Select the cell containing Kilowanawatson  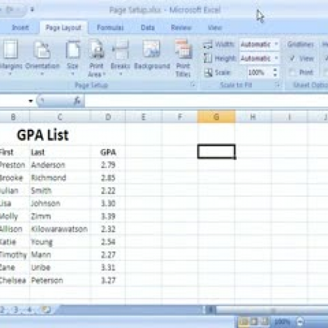[x=60, y=229]
